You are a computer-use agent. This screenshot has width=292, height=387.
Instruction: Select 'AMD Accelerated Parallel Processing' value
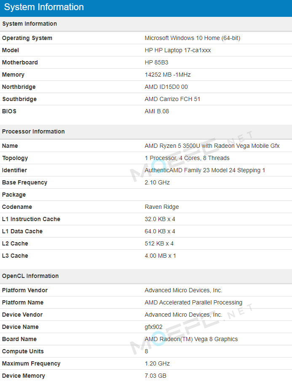(193, 302)
